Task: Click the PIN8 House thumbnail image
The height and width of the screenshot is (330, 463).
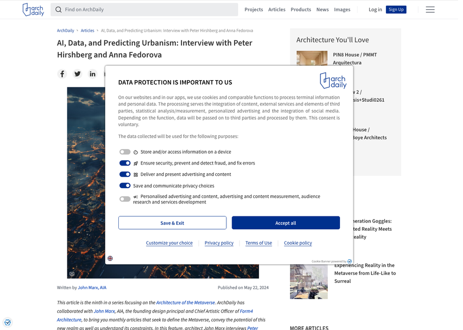Action: [x=312, y=58]
